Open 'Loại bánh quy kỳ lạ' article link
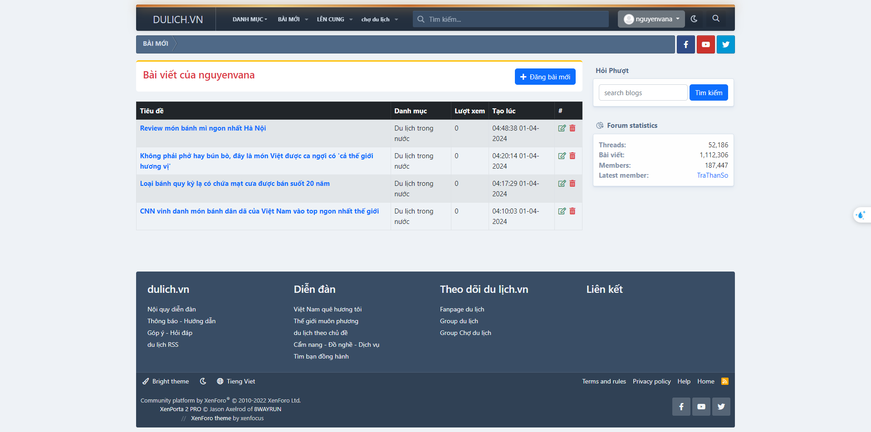 [235, 184]
